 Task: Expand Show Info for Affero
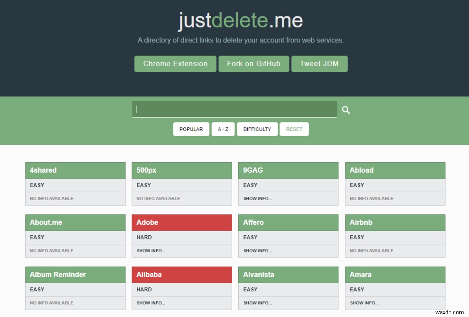(x=258, y=251)
